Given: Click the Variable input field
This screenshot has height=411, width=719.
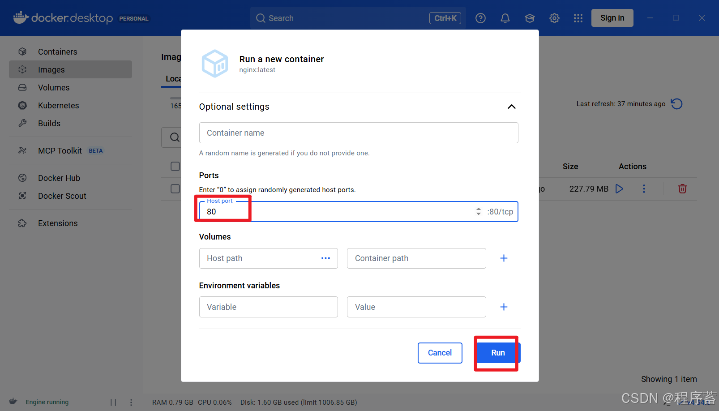Looking at the screenshot, I should pyautogui.click(x=268, y=307).
